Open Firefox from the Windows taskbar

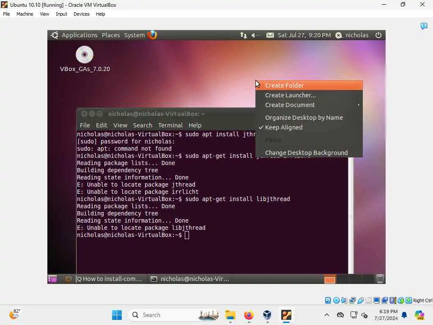pos(249,315)
